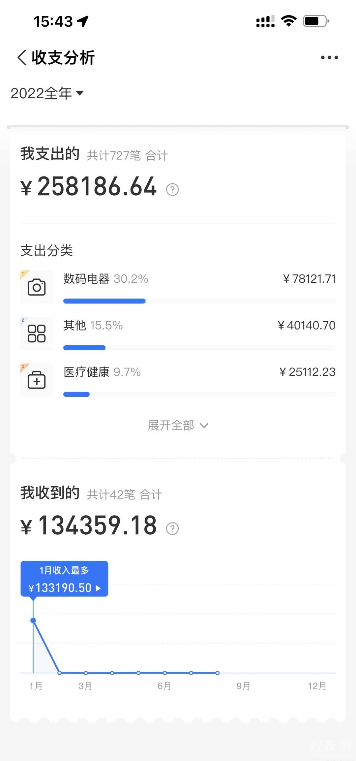This screenshot has width=356, height=761.
Task: Open the 1月收入最多 ¥133190.50 tooltip
Action: coord(64,579)
